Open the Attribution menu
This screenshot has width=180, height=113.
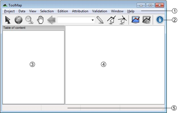click(x=80, y=11)
